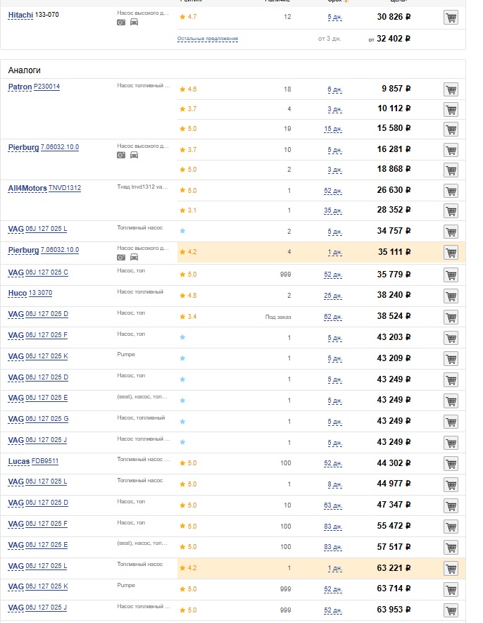Click blue star in VAG G 43 249 ₽ row
This screenshot has height=623, width=483.
pyautogui.click(x=182, y=421)
